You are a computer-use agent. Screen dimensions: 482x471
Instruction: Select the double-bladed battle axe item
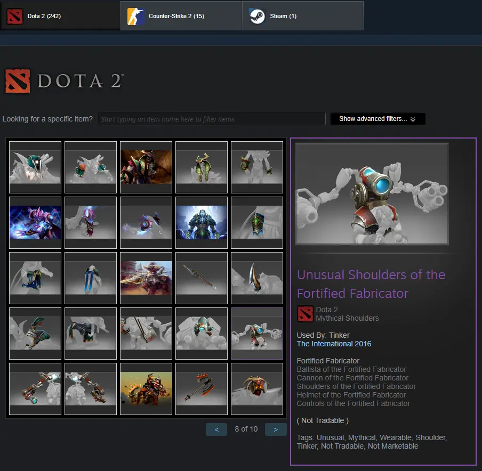click(x=202, y=389)
